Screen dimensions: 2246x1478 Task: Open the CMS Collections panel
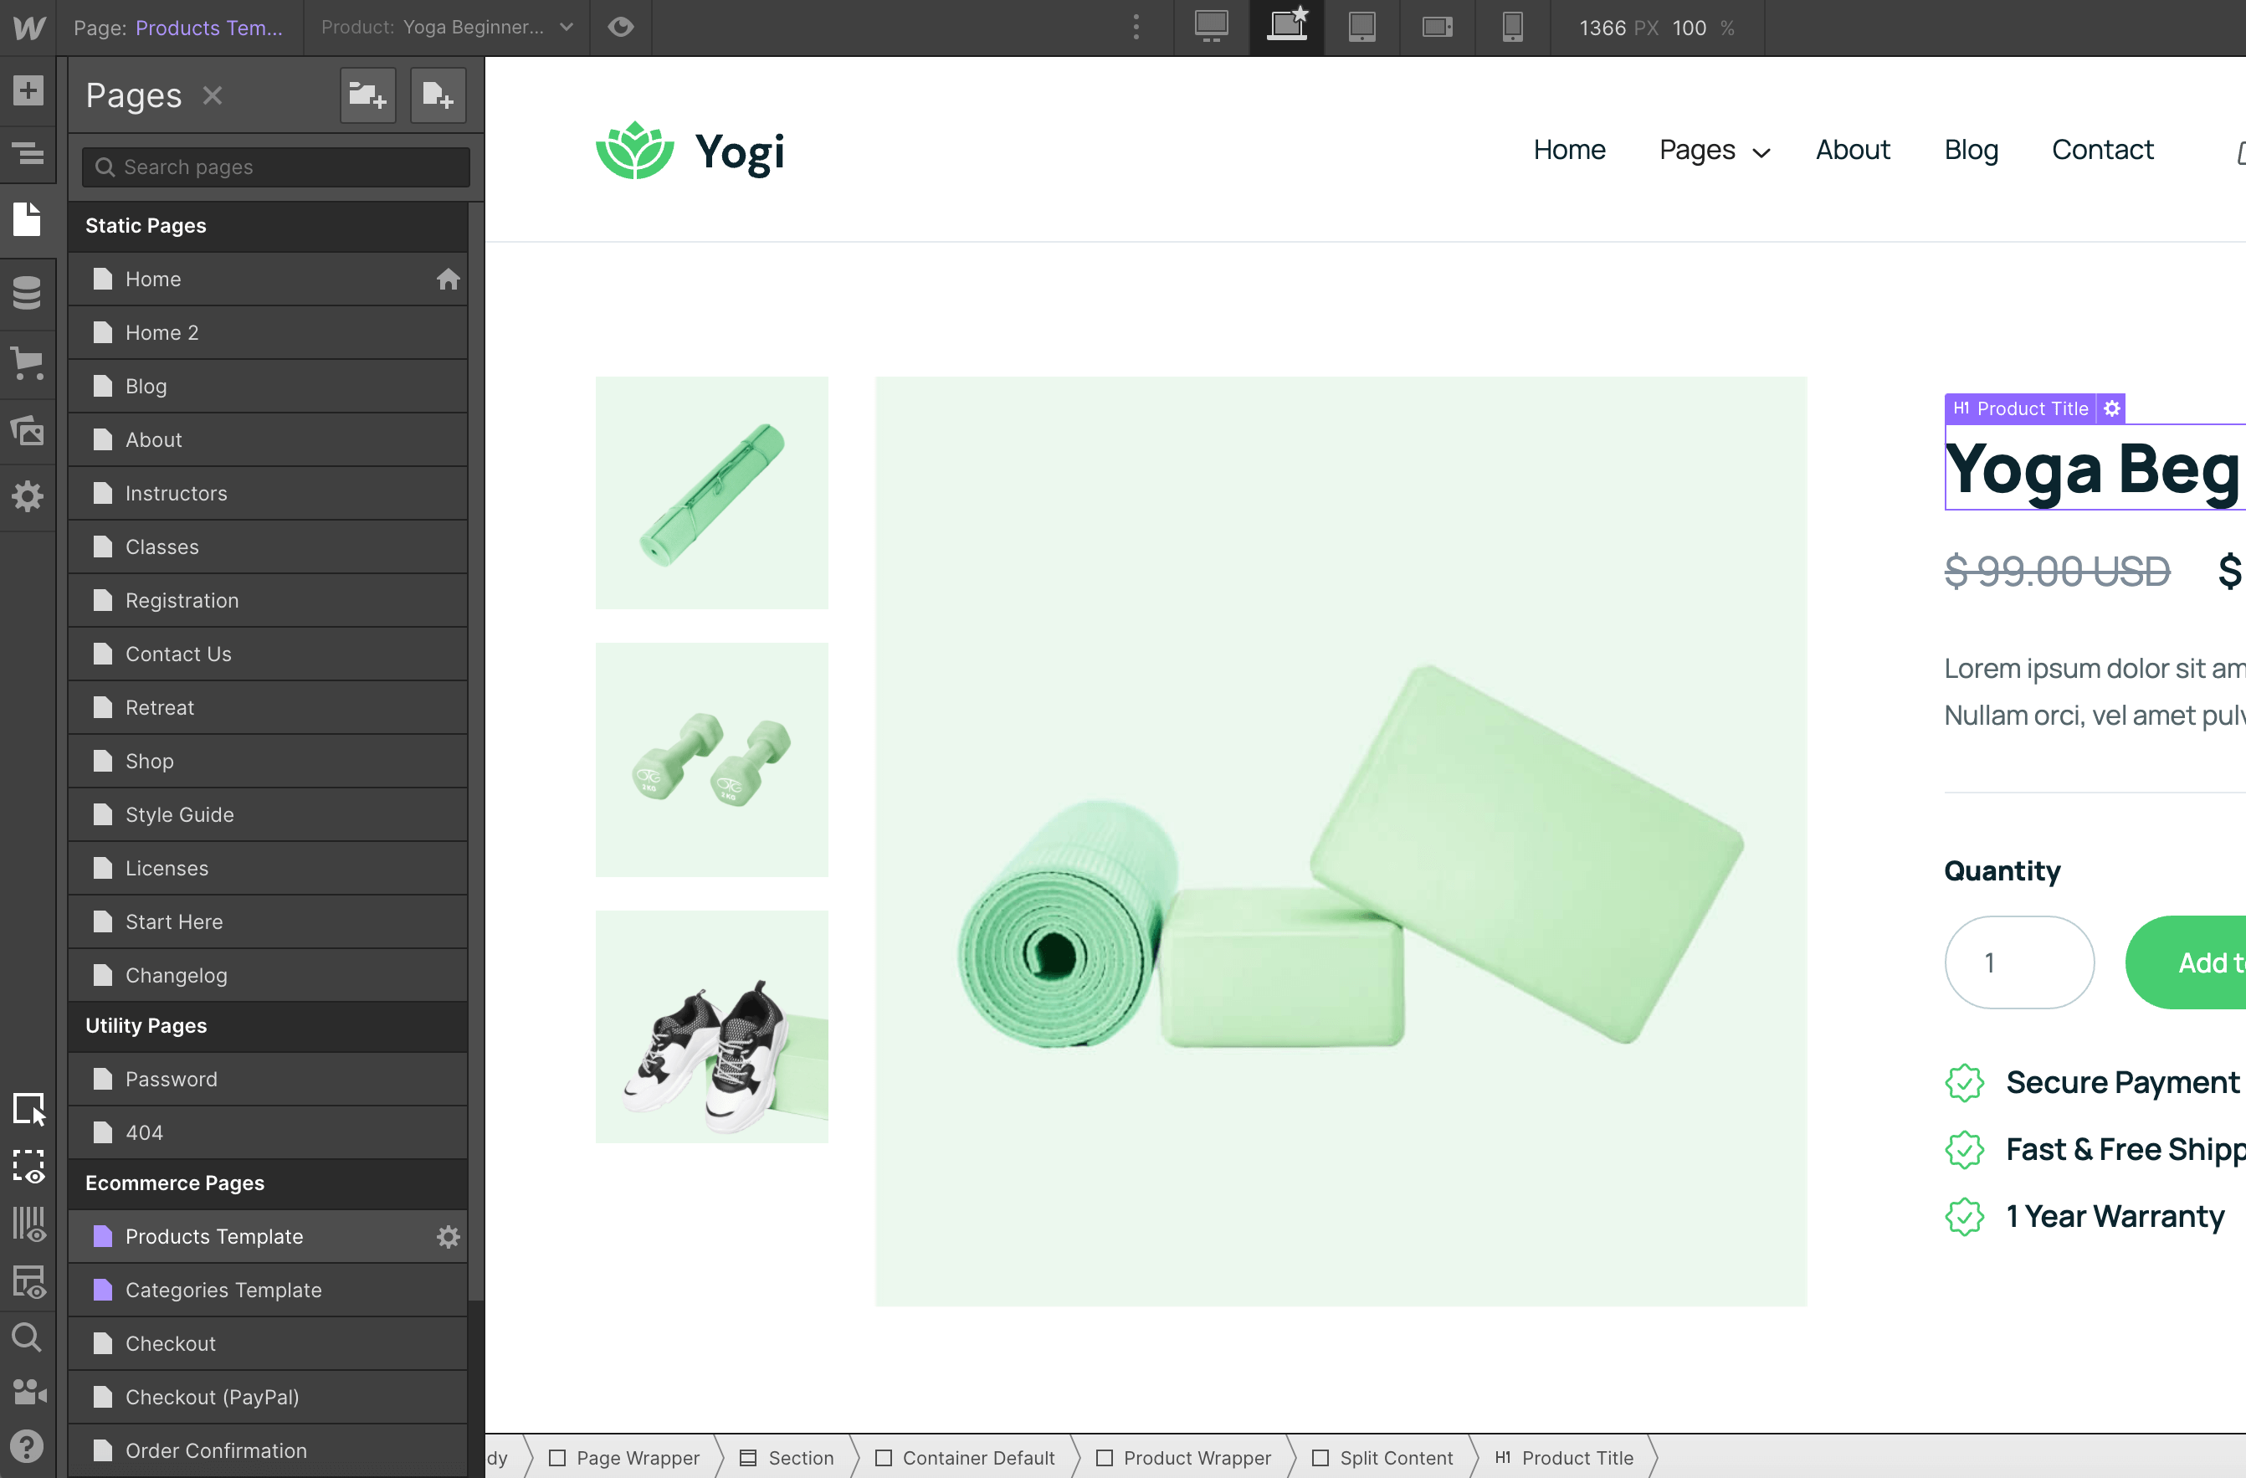tap(28, 293)
